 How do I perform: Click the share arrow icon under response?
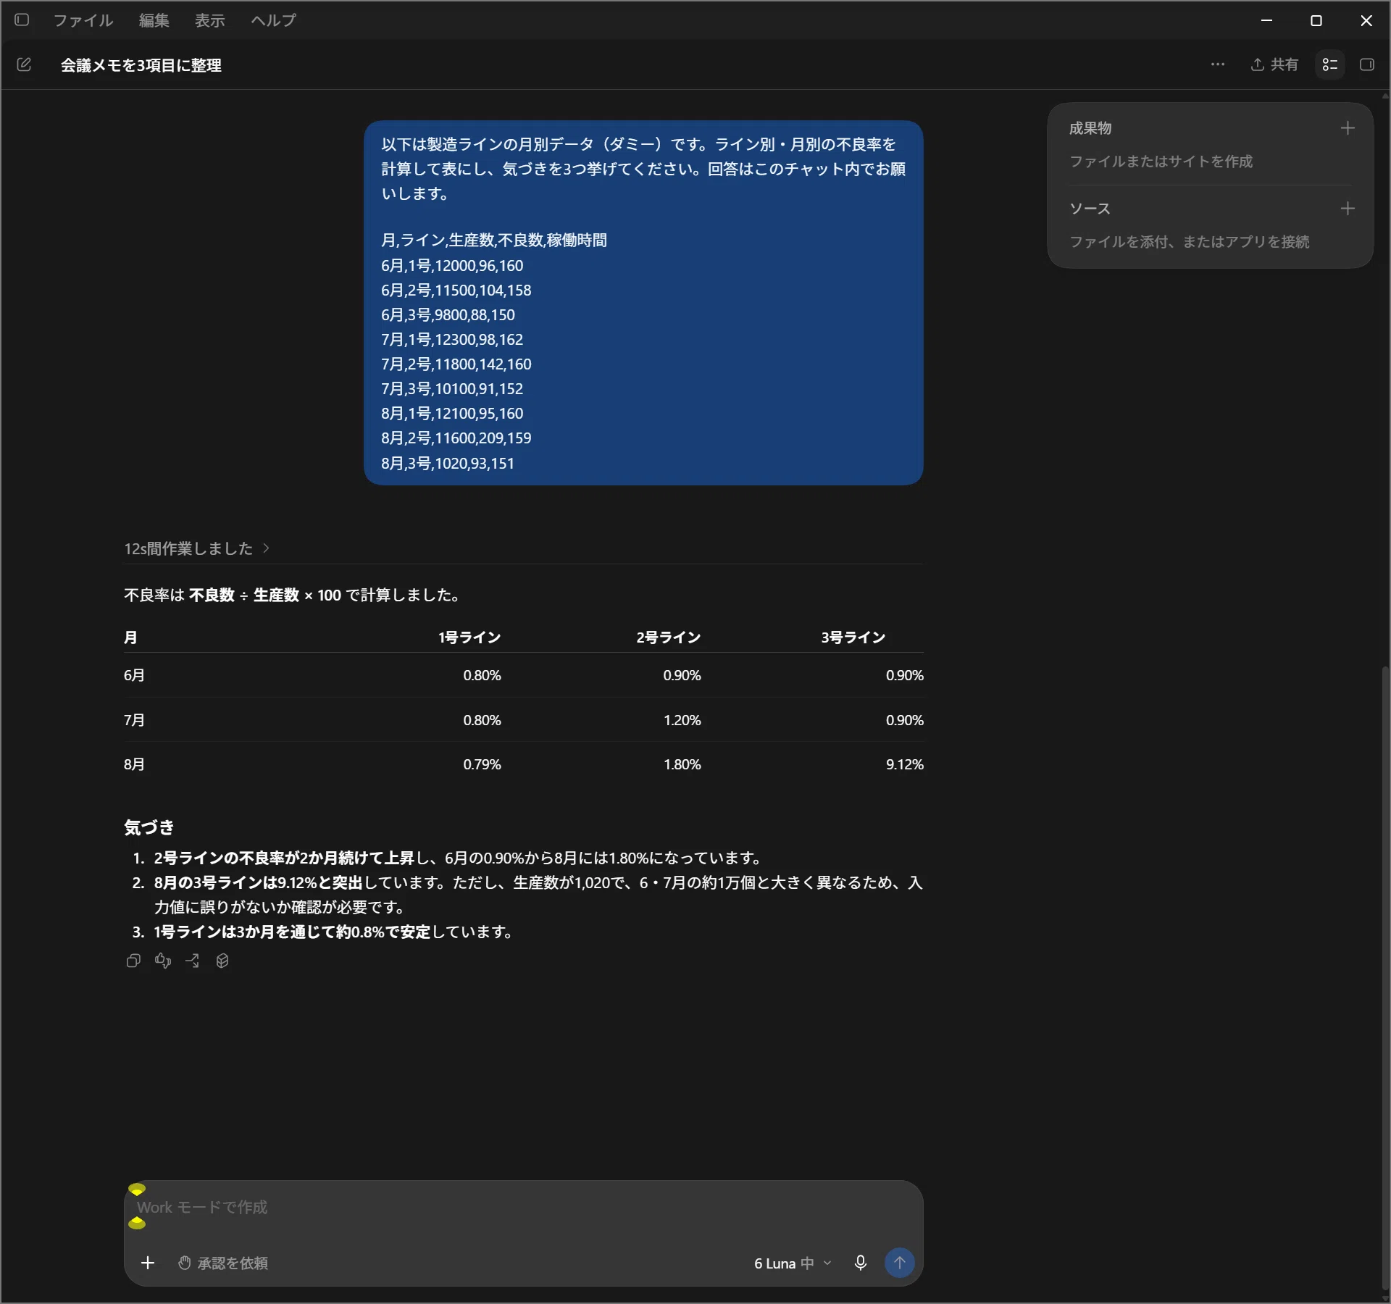pos(193,961)
